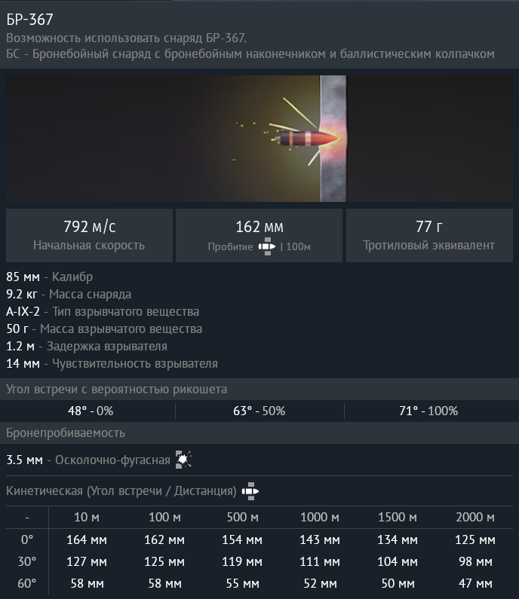Click the shell icon after Кинетическая header

pos(250,491)
